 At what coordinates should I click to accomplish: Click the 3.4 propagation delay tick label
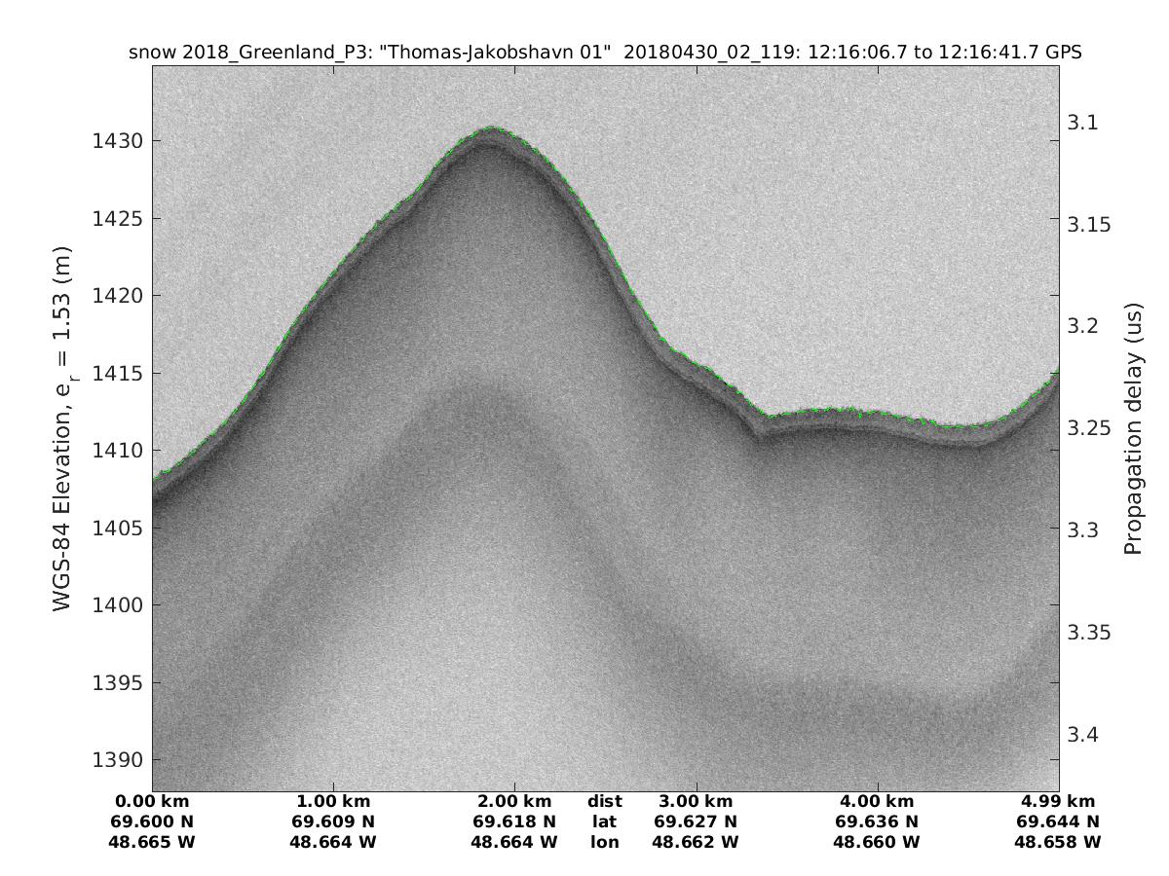[1082, 734]
